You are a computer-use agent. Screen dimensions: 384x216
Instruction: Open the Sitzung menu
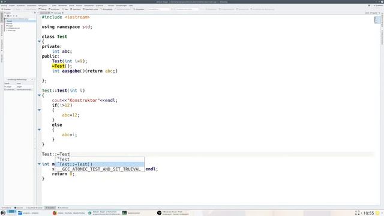(4, 5)
